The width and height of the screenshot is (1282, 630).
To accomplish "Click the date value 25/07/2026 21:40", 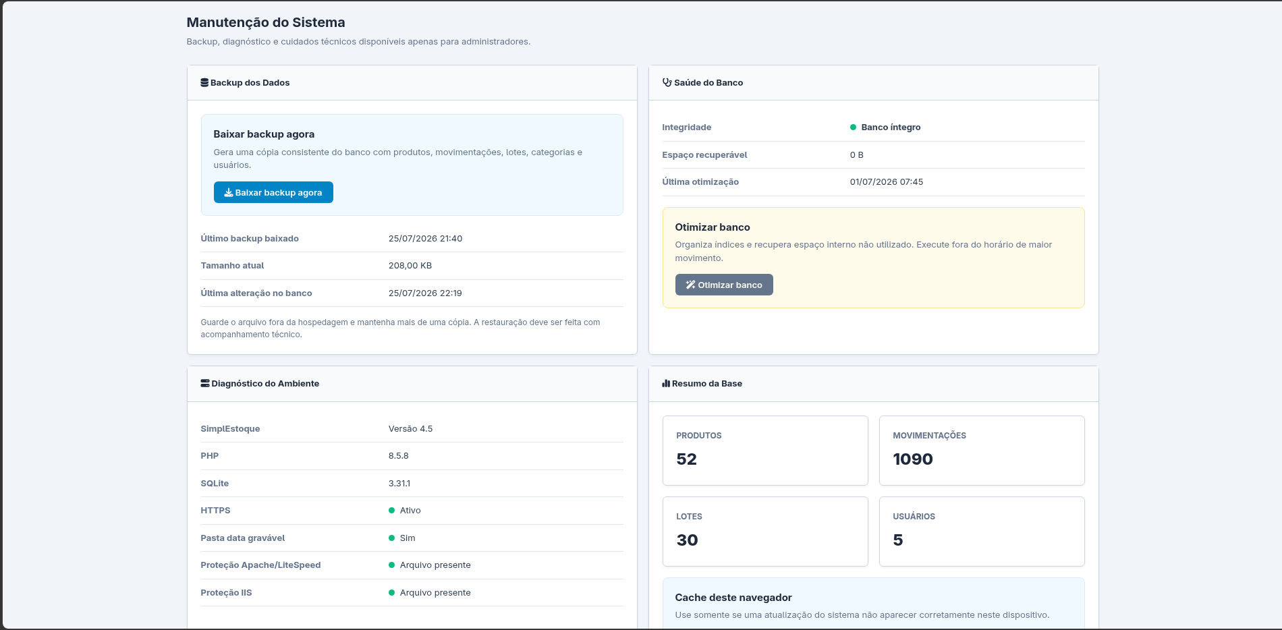I will pyautogui.click(x=425, y=238).
